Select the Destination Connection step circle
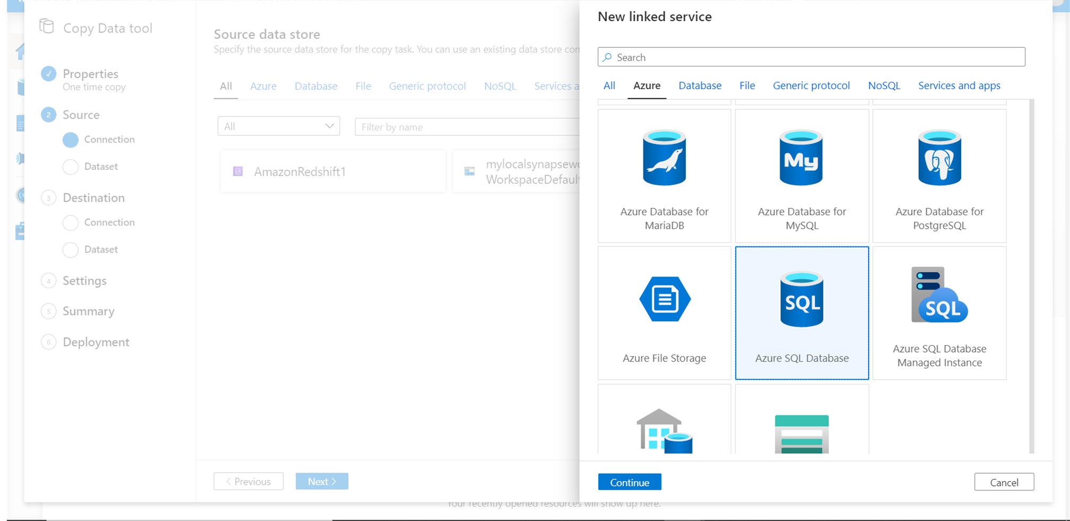1070x521 pixels. click(x=70, y=223)
